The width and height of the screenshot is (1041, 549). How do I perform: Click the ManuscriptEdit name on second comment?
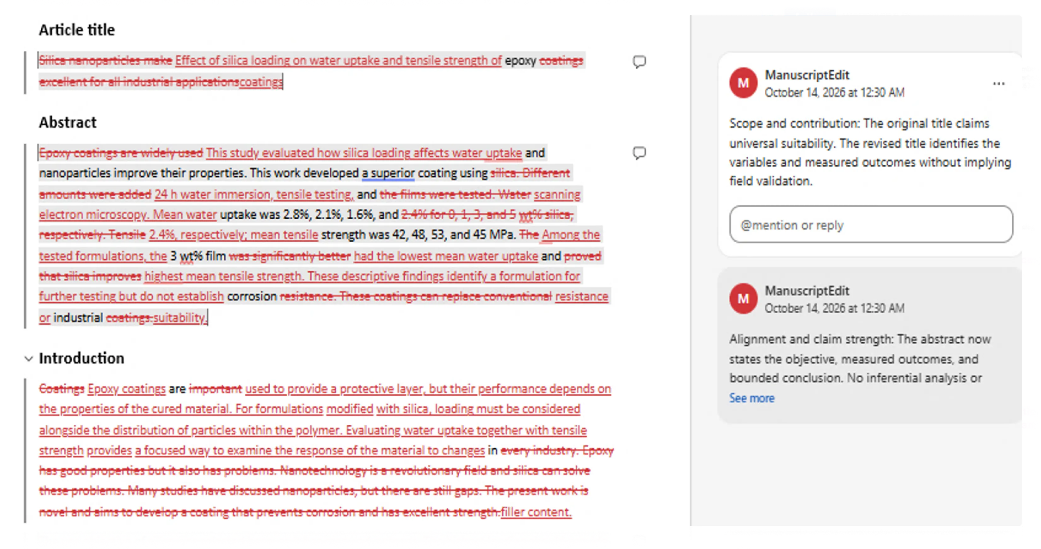pyautogui.click(x=807, y=291)
